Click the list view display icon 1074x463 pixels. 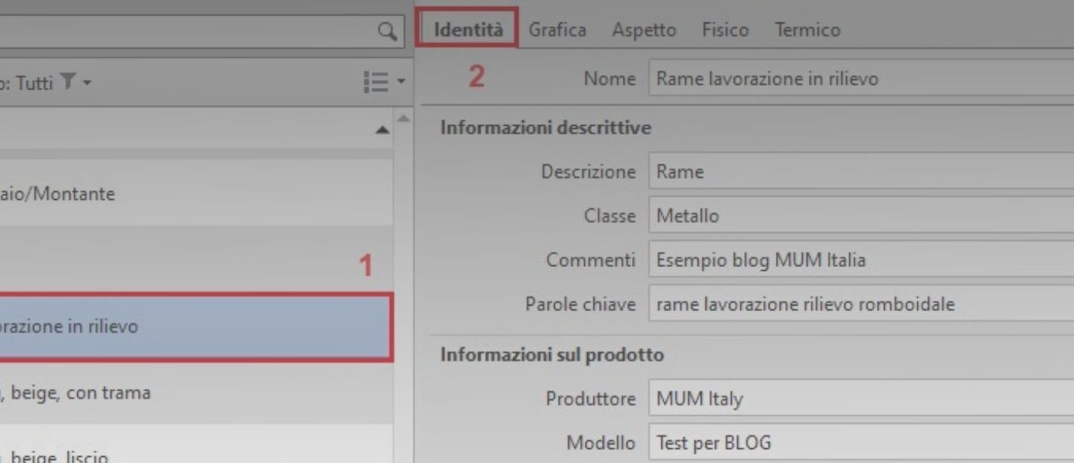(376, 81)
